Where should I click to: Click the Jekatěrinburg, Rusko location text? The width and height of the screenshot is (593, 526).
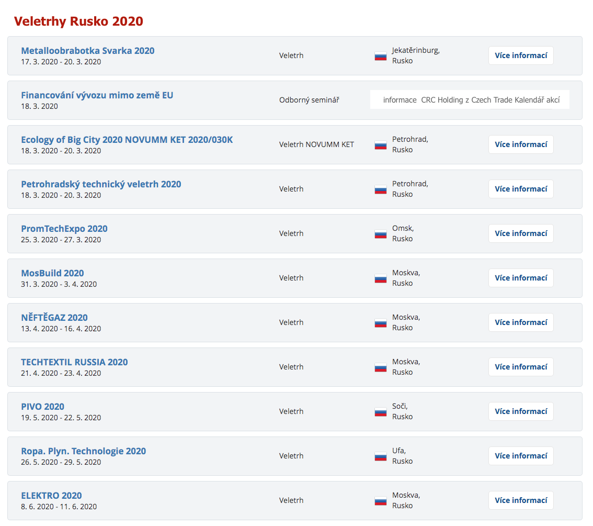pyautogui.click(x=416, y=55)
